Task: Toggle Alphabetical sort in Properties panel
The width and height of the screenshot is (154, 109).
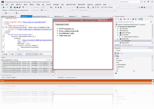Action: [x=118, y=53]
